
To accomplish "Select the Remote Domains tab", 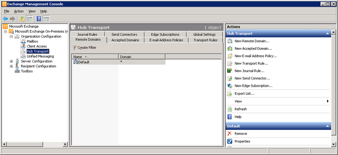I will coord(88,39).
